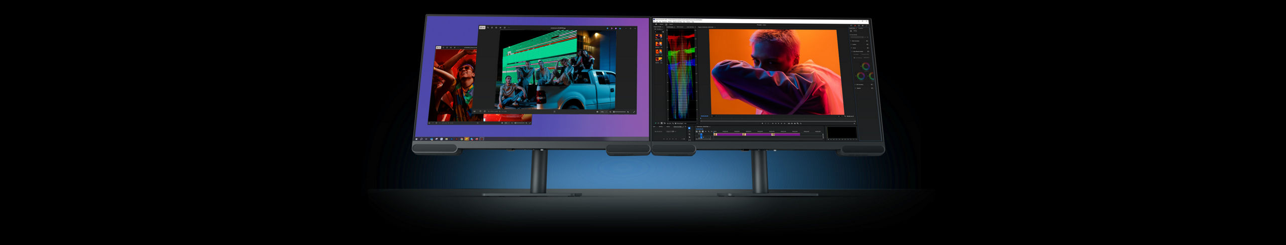
Task: Adjust the zoom slider in the back Photos window
Action: [x=519, y=123]
